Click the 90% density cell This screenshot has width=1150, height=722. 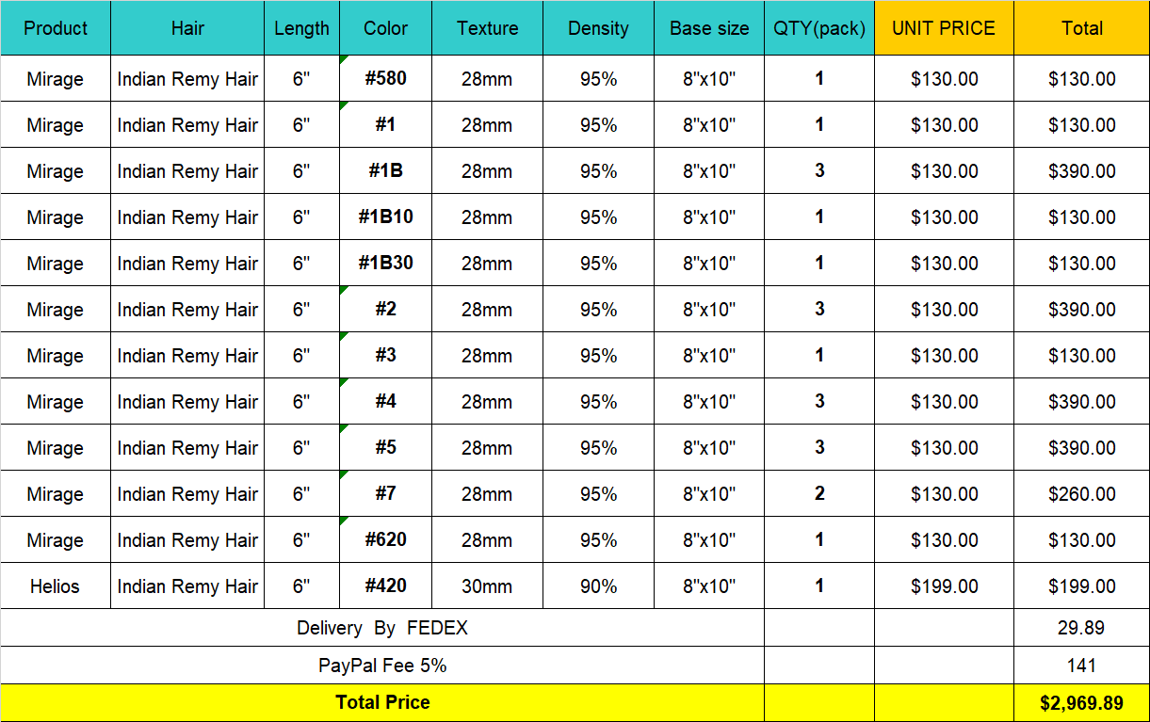pyautogui.click(x=598, y=586)
